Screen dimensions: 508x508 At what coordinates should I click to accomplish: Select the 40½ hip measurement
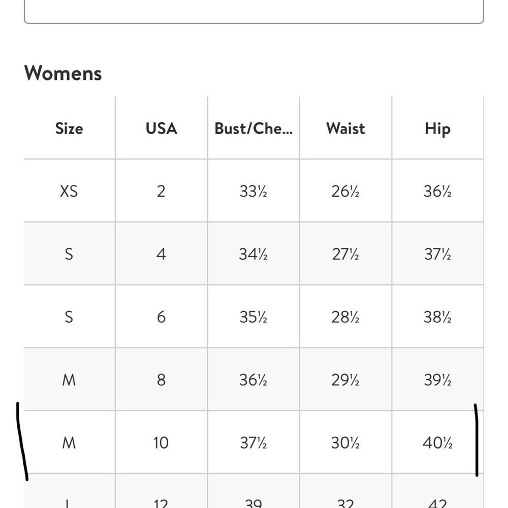(438, 442)
